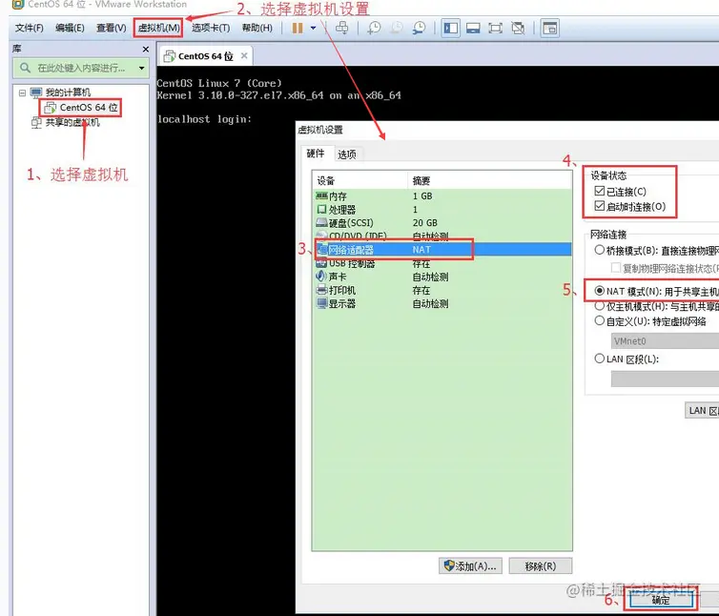The width and height of the screenshot is (719, 616).
Task: Select the 自定义(U) radio button
Action: point(599,320)
